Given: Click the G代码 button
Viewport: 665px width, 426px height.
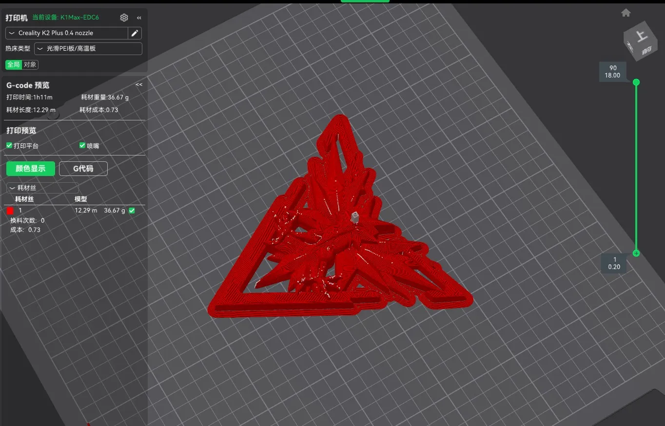Looking at the screenshot, I should click(x=83, y=169).
